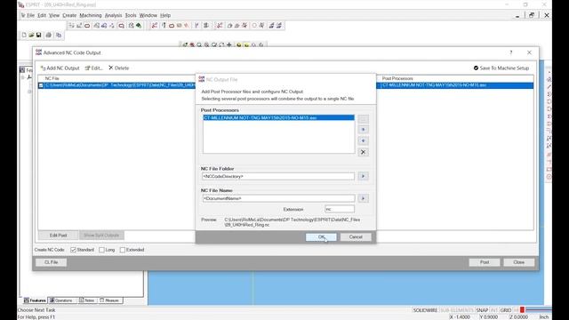This screenshot has width=569, height=320.
Task: Click the Open file folder icon
Action: pos(31,36)
